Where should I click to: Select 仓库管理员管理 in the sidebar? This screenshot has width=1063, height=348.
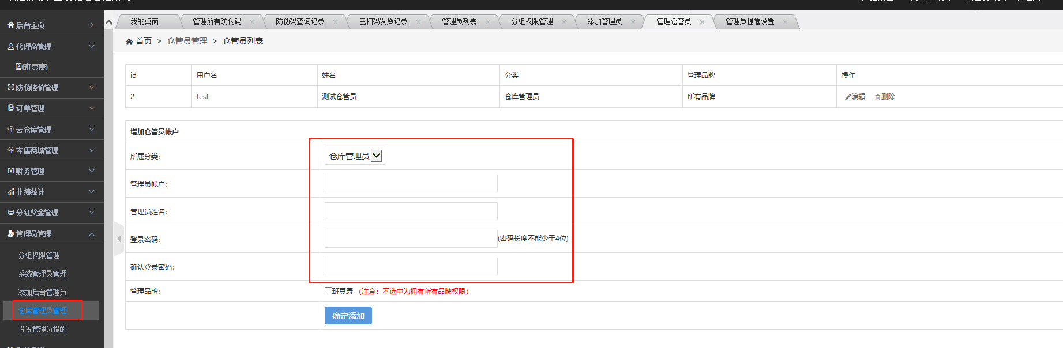pos(42,311)
